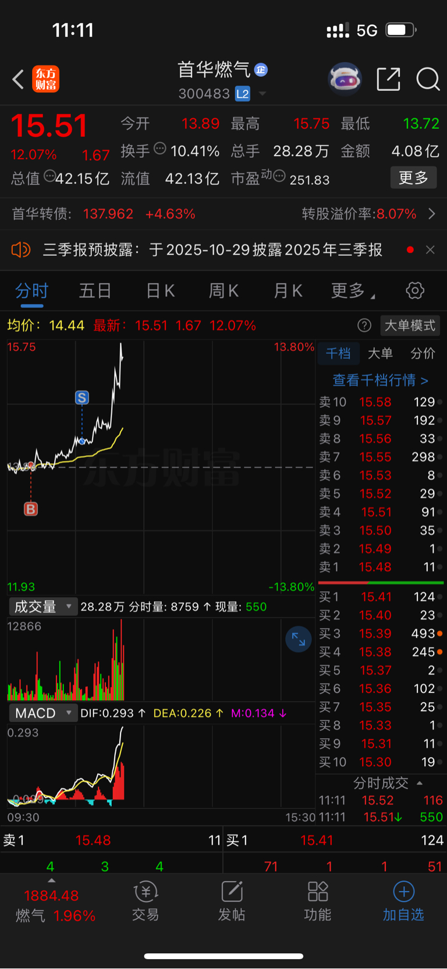Image resolution: width=447 pixels, height=969 pixels.
Task: Tap the MACD indicator chart
Action: pyautogui.click(x=161, y=766)
